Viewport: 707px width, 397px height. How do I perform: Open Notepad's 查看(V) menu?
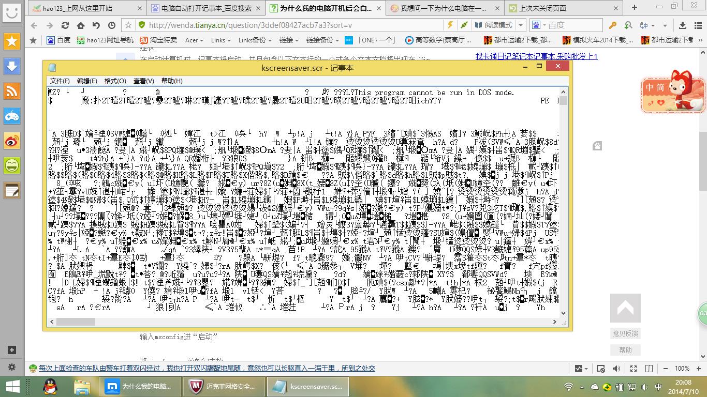pos(143,81)
